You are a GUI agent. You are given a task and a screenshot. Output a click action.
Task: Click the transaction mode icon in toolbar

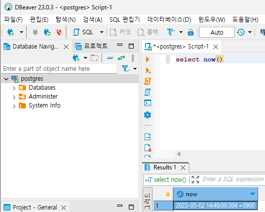click(170, 32)
